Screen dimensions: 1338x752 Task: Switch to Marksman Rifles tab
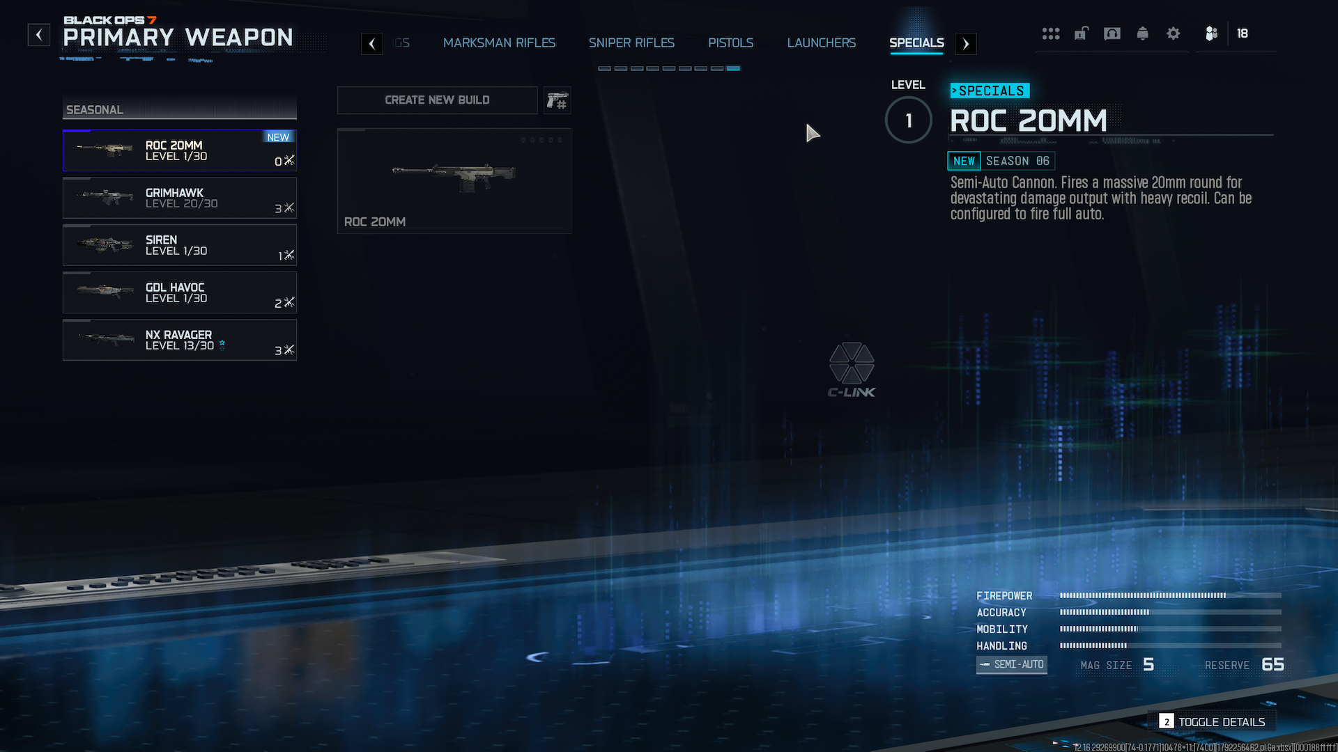[x=499, y=43]
